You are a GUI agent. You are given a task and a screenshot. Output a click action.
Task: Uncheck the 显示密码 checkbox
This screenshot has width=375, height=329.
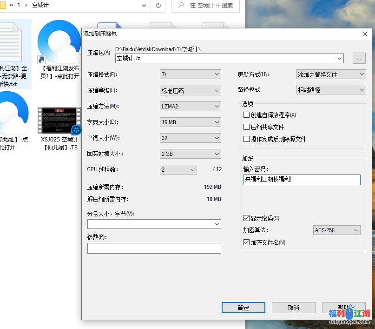247,218
